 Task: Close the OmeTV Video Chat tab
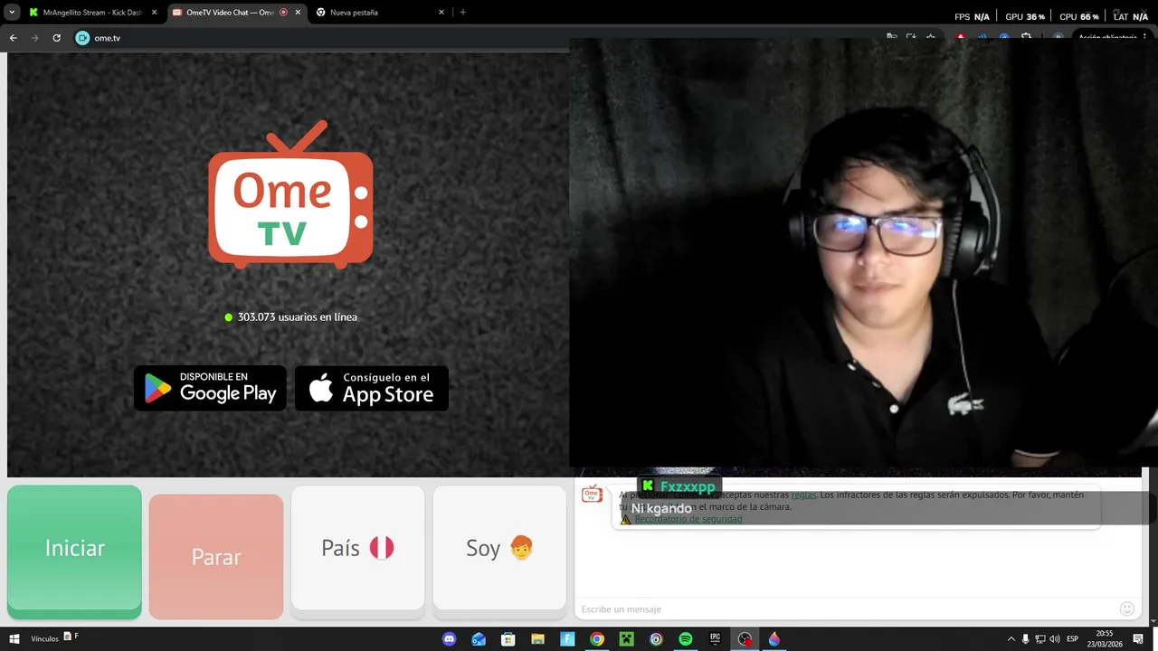pos(299,13)
